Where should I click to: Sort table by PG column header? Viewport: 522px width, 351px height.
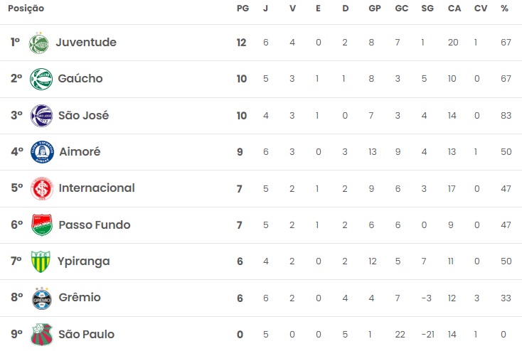click(242, 9)
